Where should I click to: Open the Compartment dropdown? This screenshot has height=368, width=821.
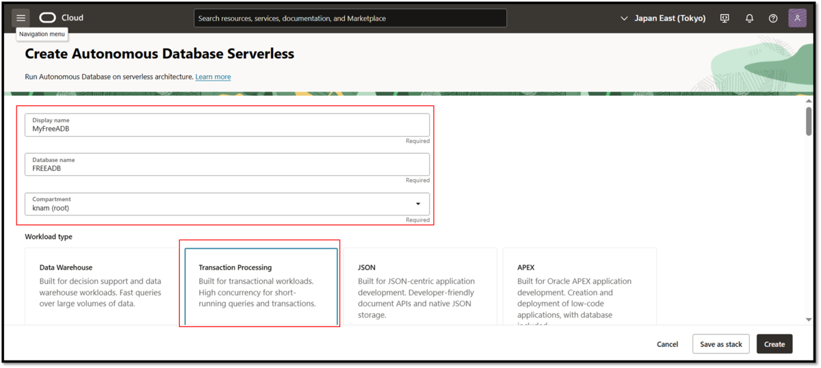click(x=227, y=205)
